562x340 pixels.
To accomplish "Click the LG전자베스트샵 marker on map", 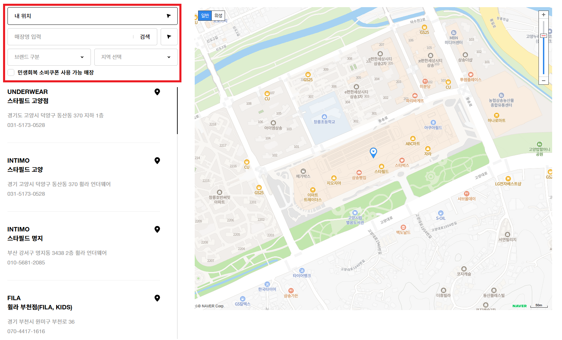I will [508, 179].
